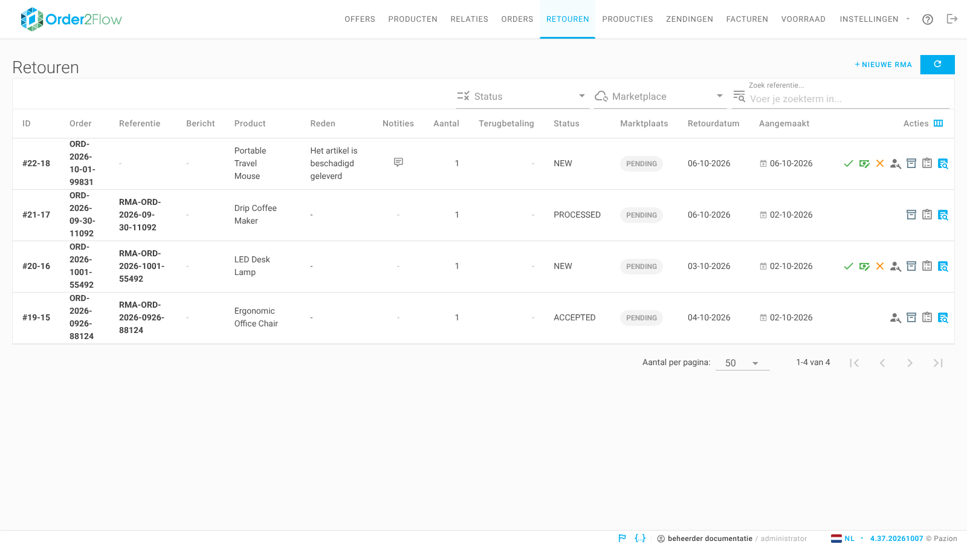Toggle visible columns next to Acties

pyautogui.click(x=939, y=123)
